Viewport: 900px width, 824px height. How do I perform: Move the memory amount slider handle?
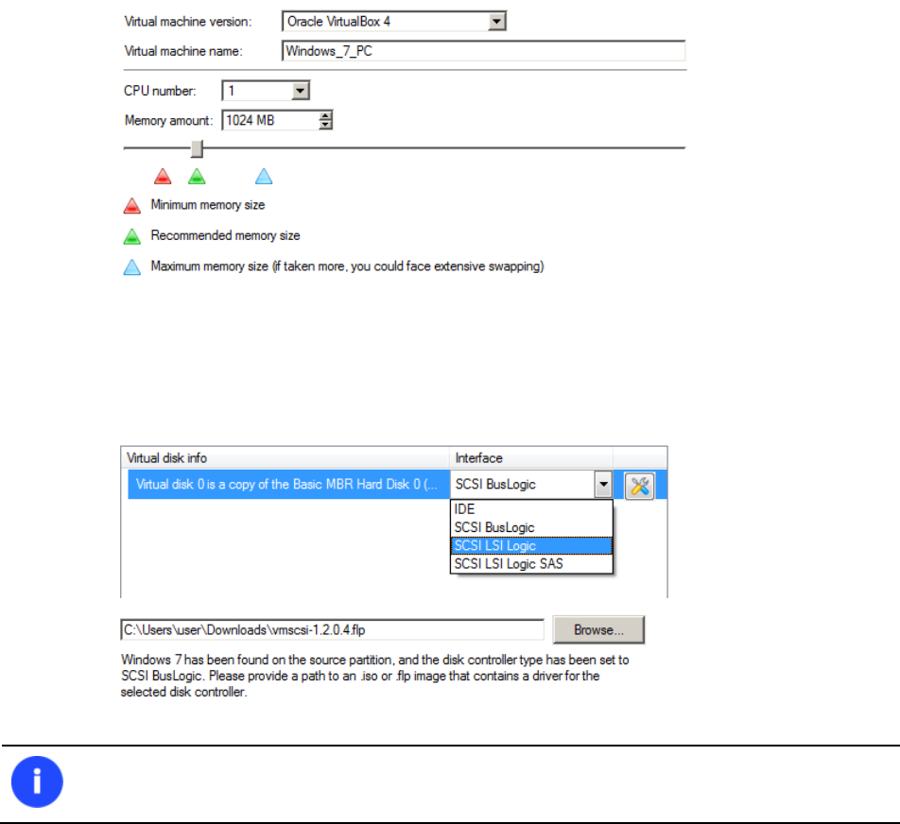pyautogui.click(x=197, y=148)
